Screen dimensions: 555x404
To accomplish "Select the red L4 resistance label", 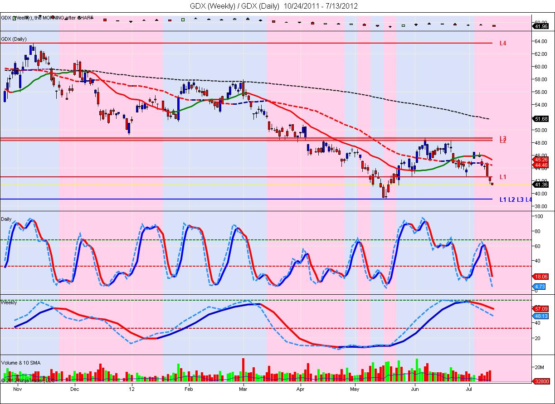I will click(503, 43).
